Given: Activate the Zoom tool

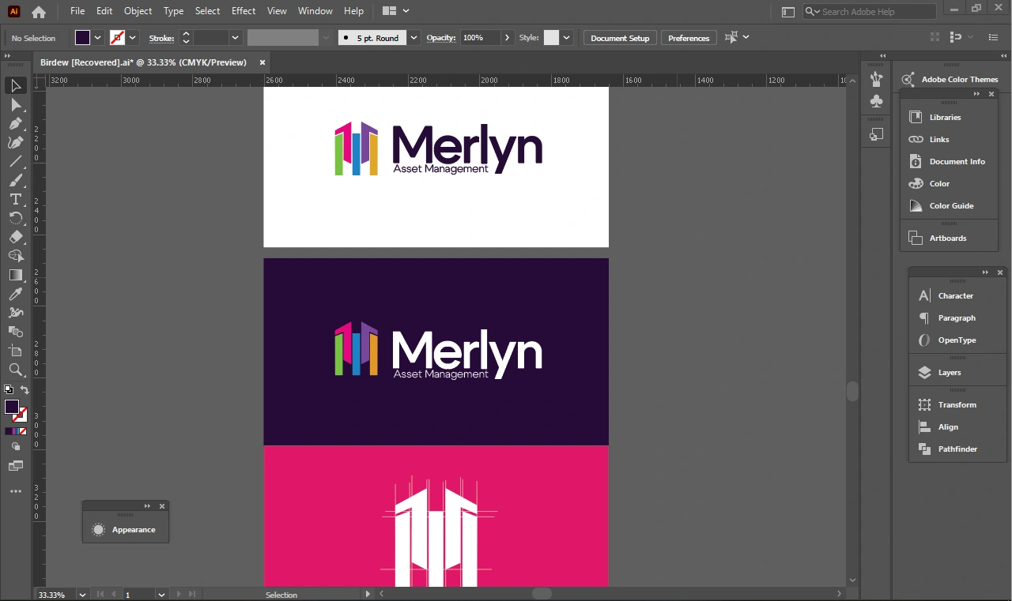Looking at the screenshot, I should tap(15, 370).
